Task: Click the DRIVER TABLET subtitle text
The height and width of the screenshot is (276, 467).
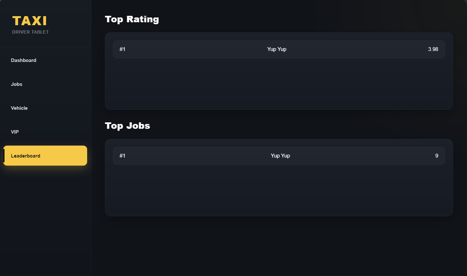Action: tap(30, 32)
